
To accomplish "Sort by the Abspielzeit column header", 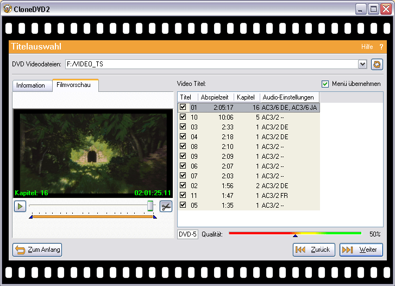I will [216, 97].
